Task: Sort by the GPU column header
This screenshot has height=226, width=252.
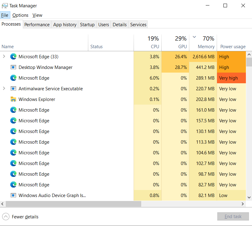Action: [175, 43]
